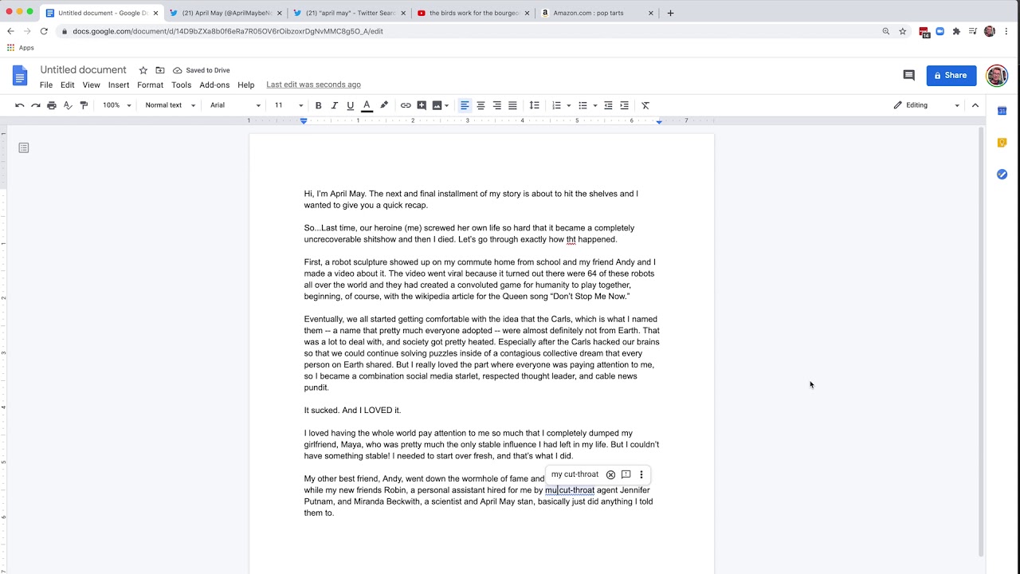Screen dimensions: 1020x574
Task: Toggle italic formatting
Action: tap(334, 105)
